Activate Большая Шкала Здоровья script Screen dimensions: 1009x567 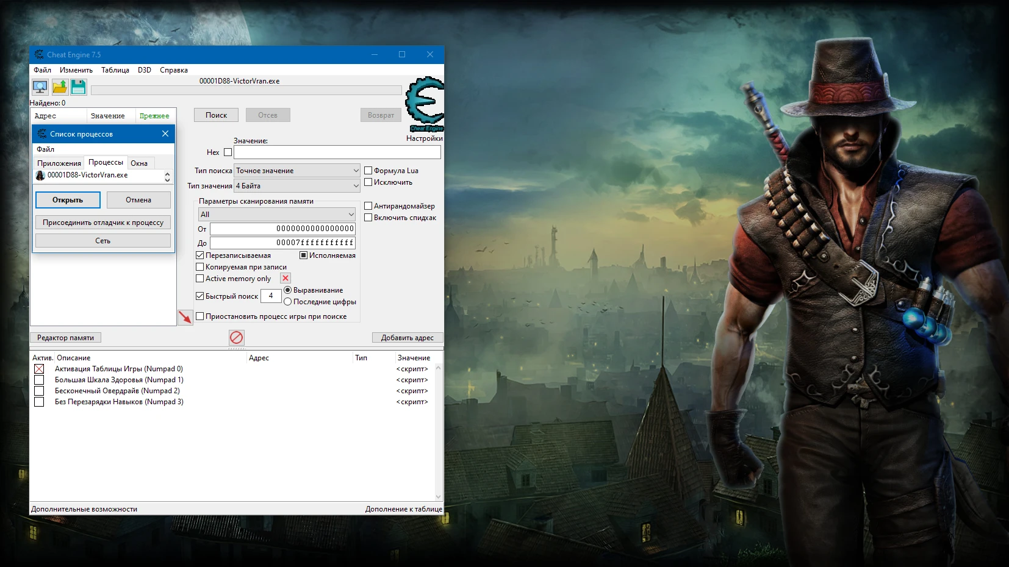39,379
